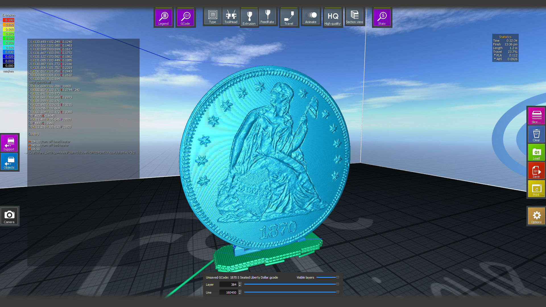Click the Layer value field 384
The width and height of the screenshot is (546, 307).
click(229, 285)
